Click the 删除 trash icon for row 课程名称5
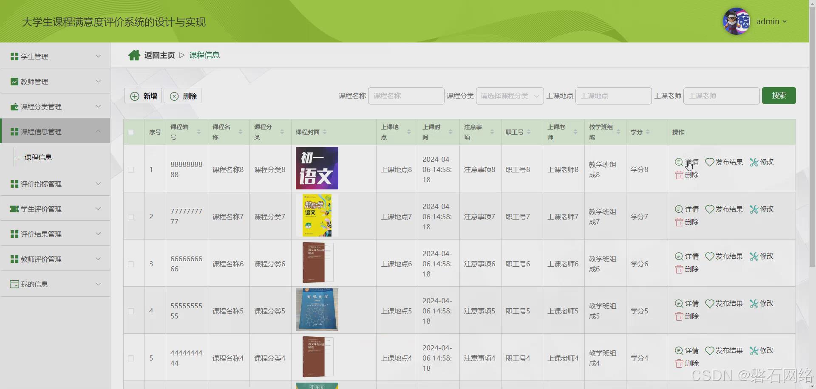816x389 pixels. [x=679, y=316]
